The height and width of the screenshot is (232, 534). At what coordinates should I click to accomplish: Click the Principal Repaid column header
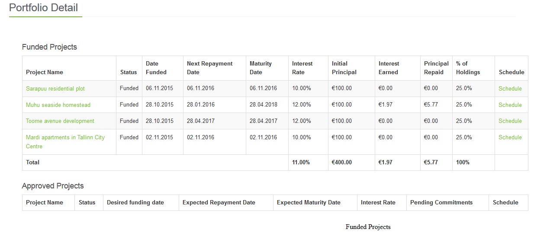point(436,68)
